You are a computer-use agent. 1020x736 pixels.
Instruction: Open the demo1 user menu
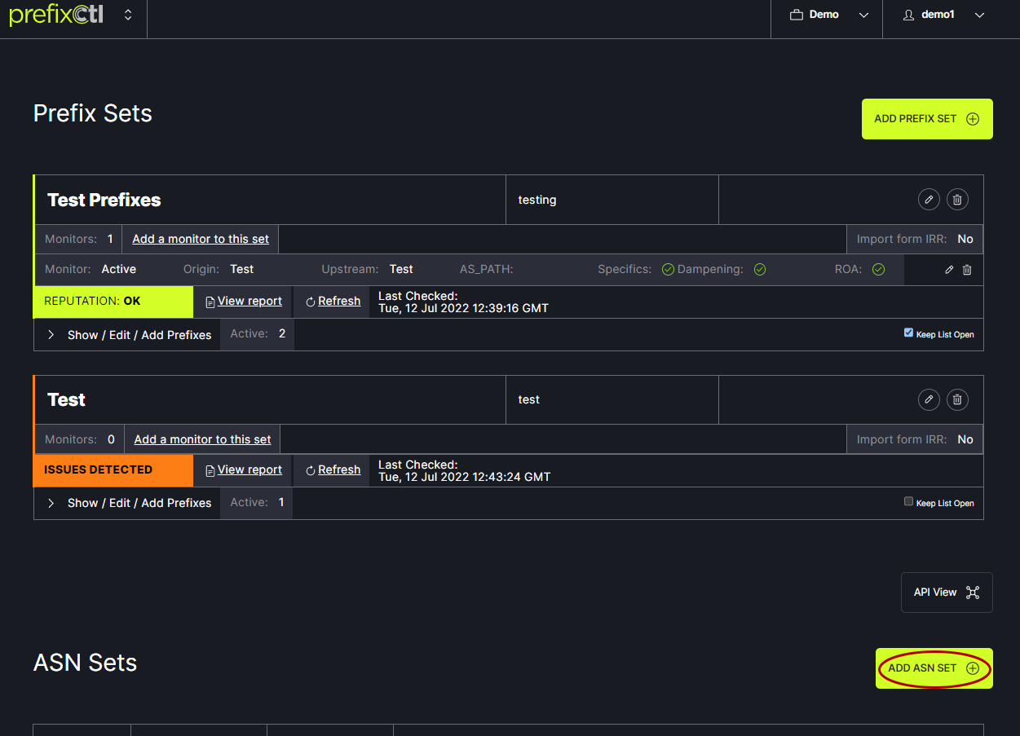coord(943,15)
